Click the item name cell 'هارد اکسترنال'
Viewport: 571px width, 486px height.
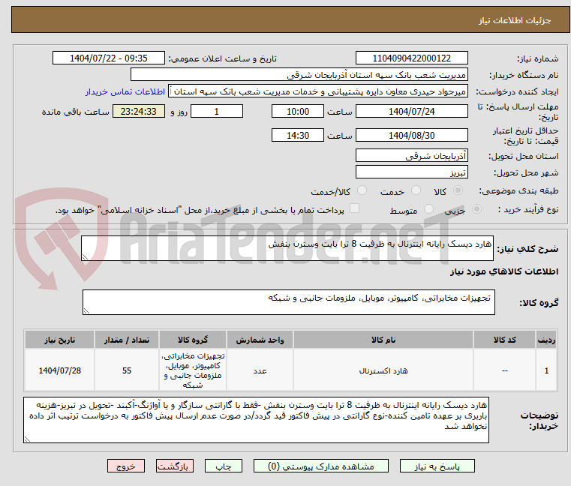(x=383, y=370)
